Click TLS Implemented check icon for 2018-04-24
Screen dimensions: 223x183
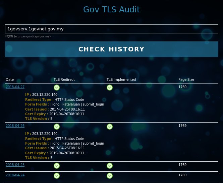point(110,176)
